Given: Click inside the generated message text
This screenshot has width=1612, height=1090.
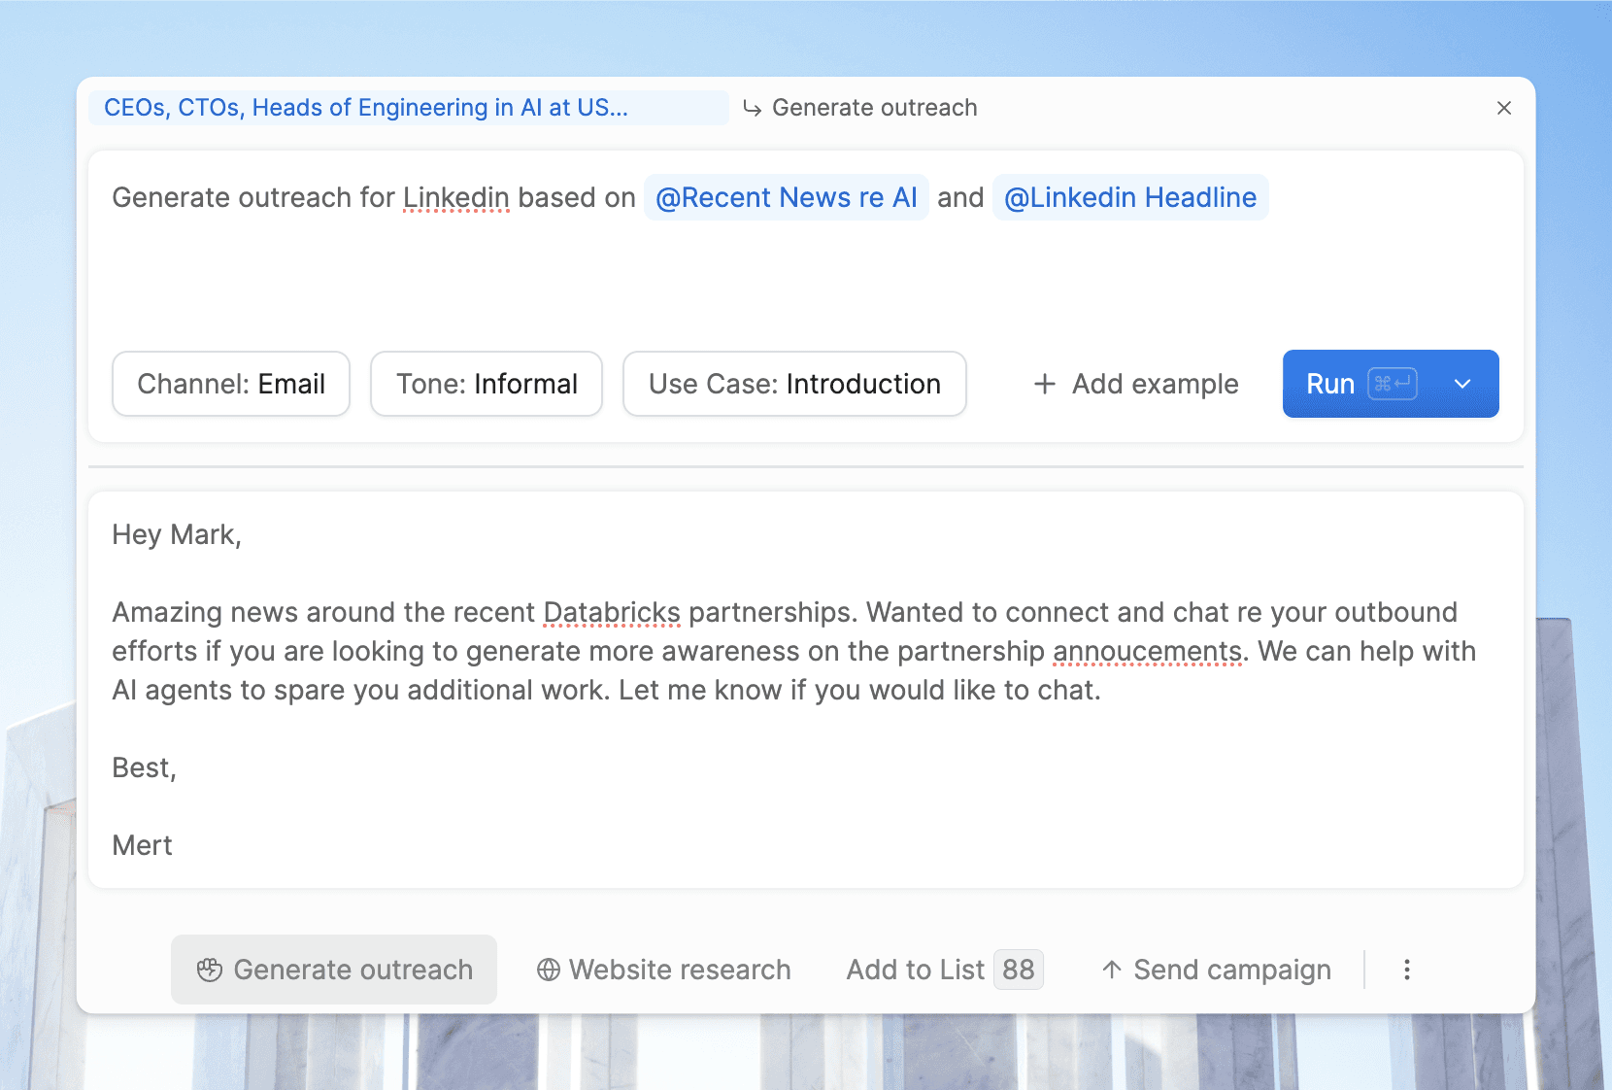Looking at the screenshot, I should coord(777,651).
